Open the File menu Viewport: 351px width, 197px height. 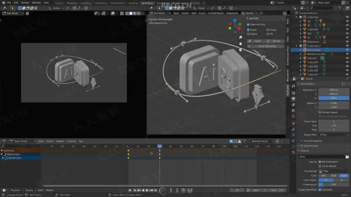pyautogui.click(x=9, y=3)
